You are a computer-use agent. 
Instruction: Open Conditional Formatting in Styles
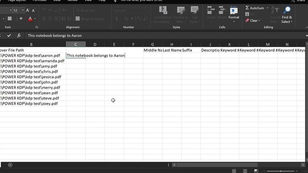[163, 15]
